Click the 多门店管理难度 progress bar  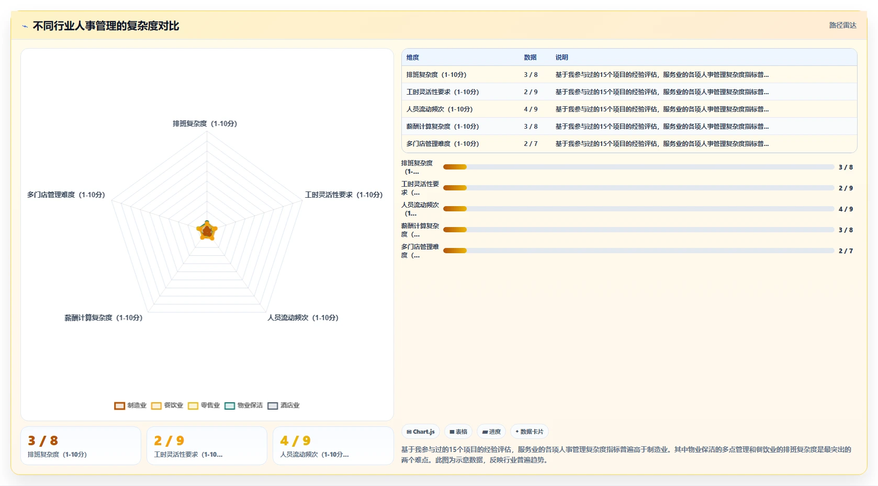point(638,251)
